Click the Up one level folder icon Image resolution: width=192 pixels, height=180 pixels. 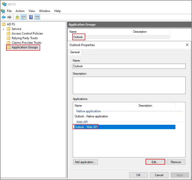click(x=17, y=17)
